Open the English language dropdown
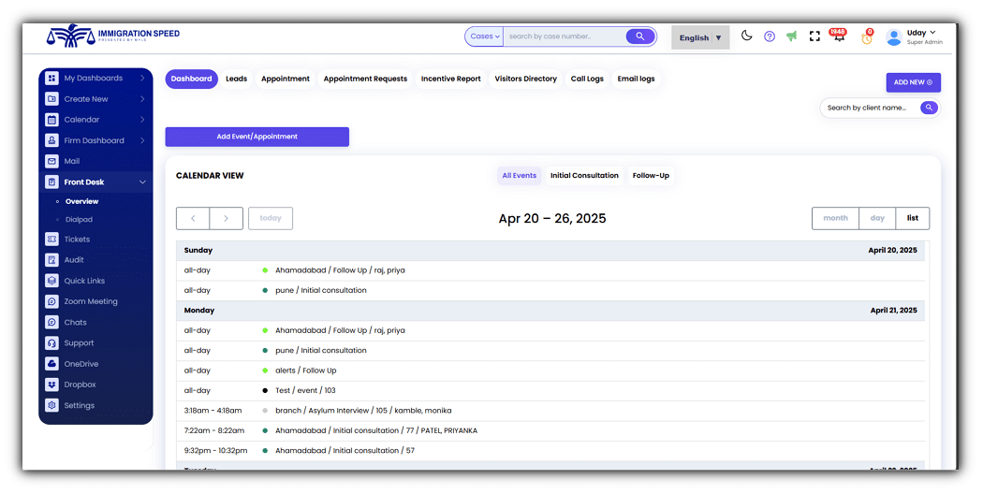 click(700, 37)
